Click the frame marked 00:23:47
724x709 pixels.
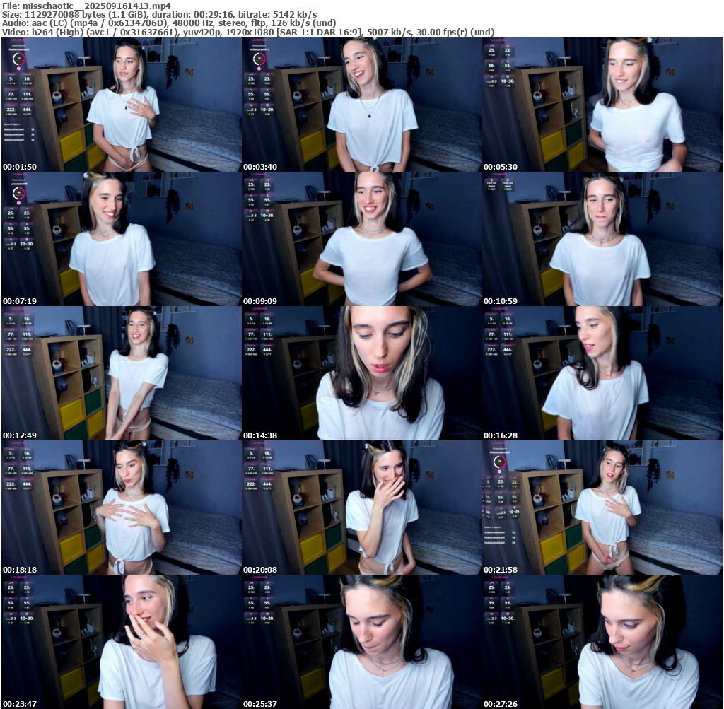[122, 642]
